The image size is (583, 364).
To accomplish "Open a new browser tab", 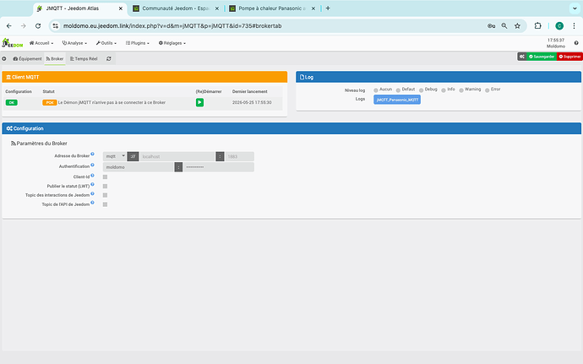I will click(x=328, y=8).
